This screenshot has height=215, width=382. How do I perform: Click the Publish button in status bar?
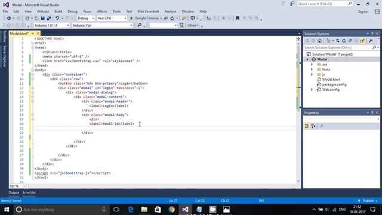(x=368, y=201)
